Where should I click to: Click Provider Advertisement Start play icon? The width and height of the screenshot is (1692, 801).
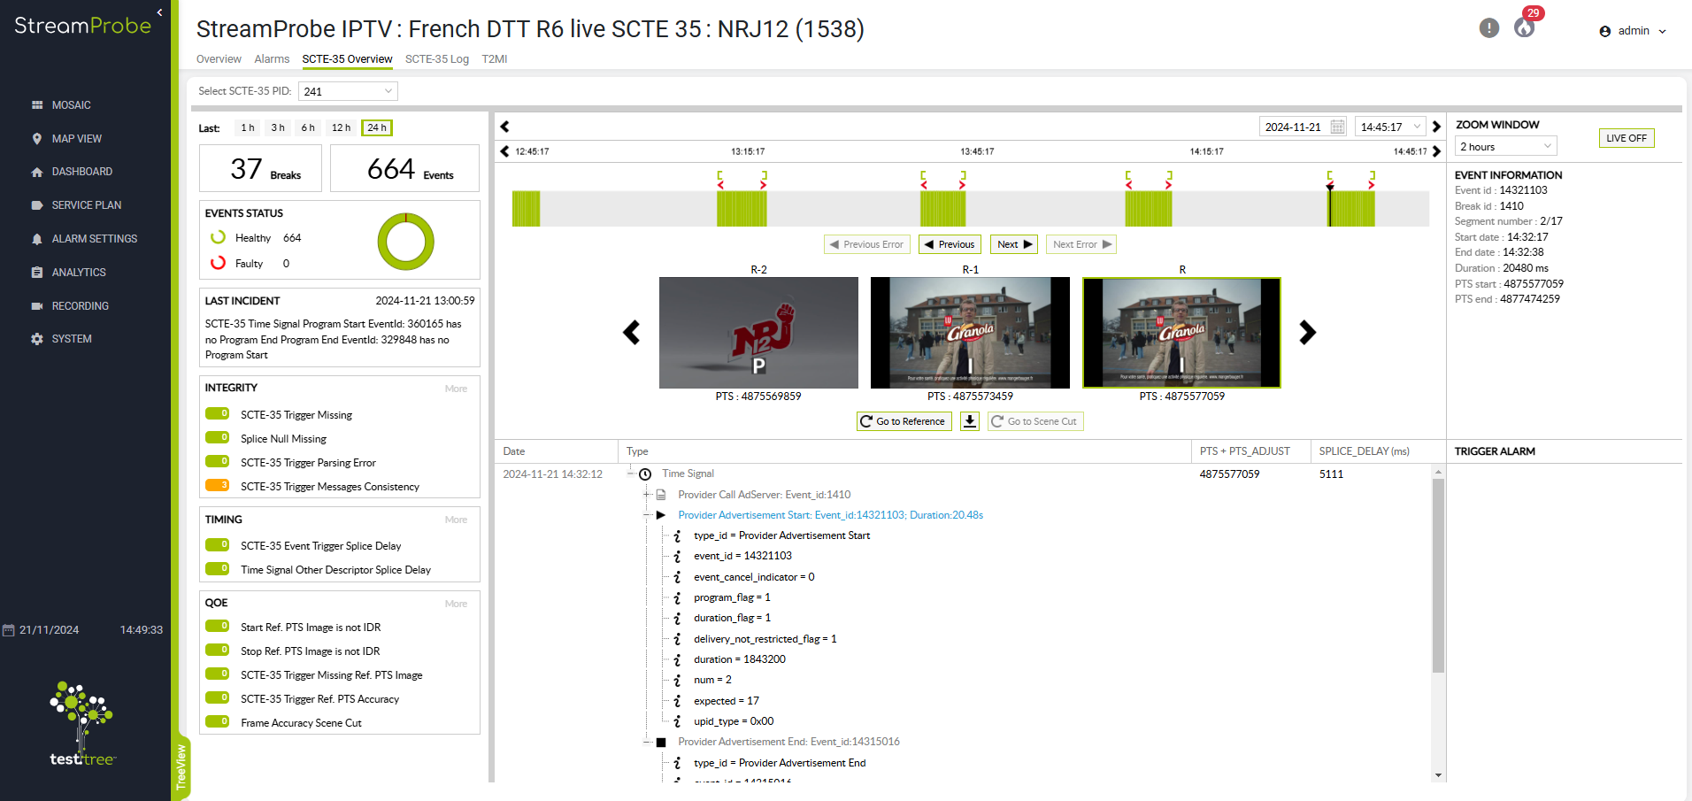point(660,515)
